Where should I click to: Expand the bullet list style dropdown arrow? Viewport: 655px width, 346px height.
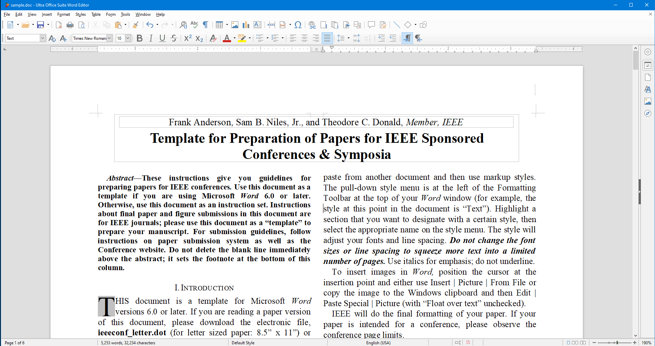click(267, 38)
